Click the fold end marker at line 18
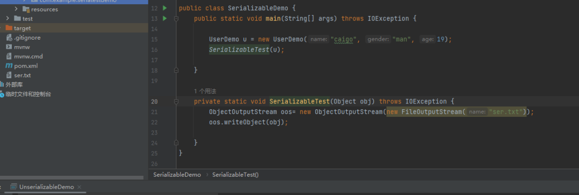 [176, 70]
